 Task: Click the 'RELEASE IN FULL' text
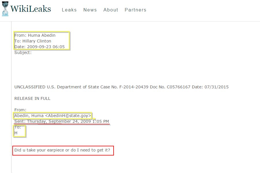point(32,98)
